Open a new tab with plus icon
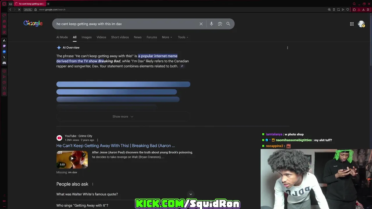This screenshot has width=372, height=209. pyautogui.click(x=48, y=4)
